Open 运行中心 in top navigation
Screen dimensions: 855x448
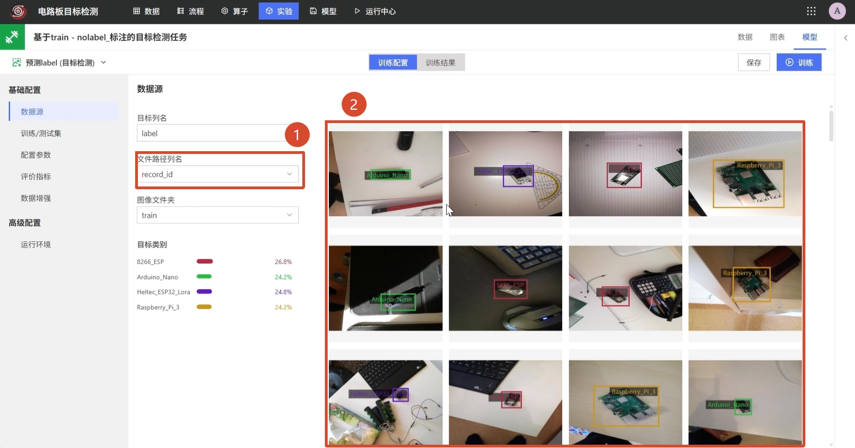(375, 11)
